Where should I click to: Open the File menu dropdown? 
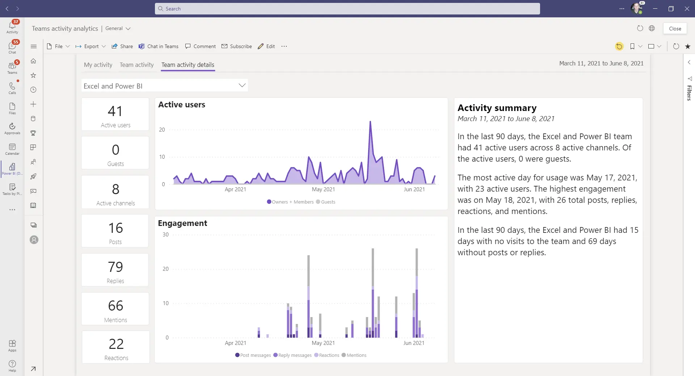(x=58, y=46)
